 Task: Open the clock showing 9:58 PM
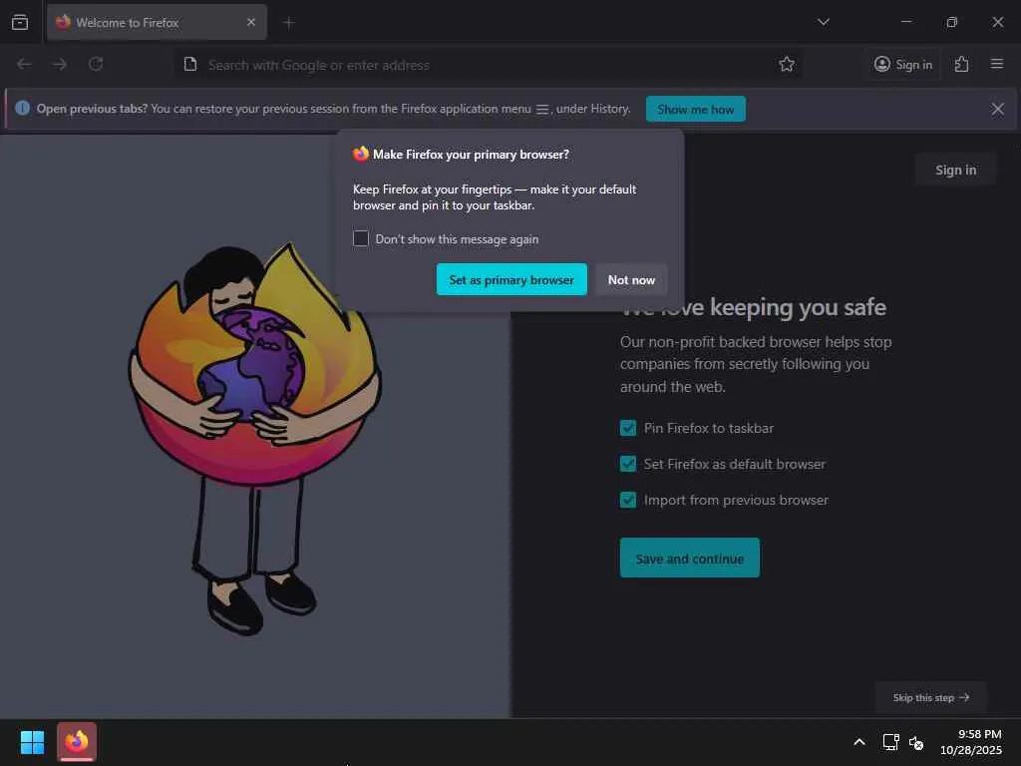click(971, 742)
